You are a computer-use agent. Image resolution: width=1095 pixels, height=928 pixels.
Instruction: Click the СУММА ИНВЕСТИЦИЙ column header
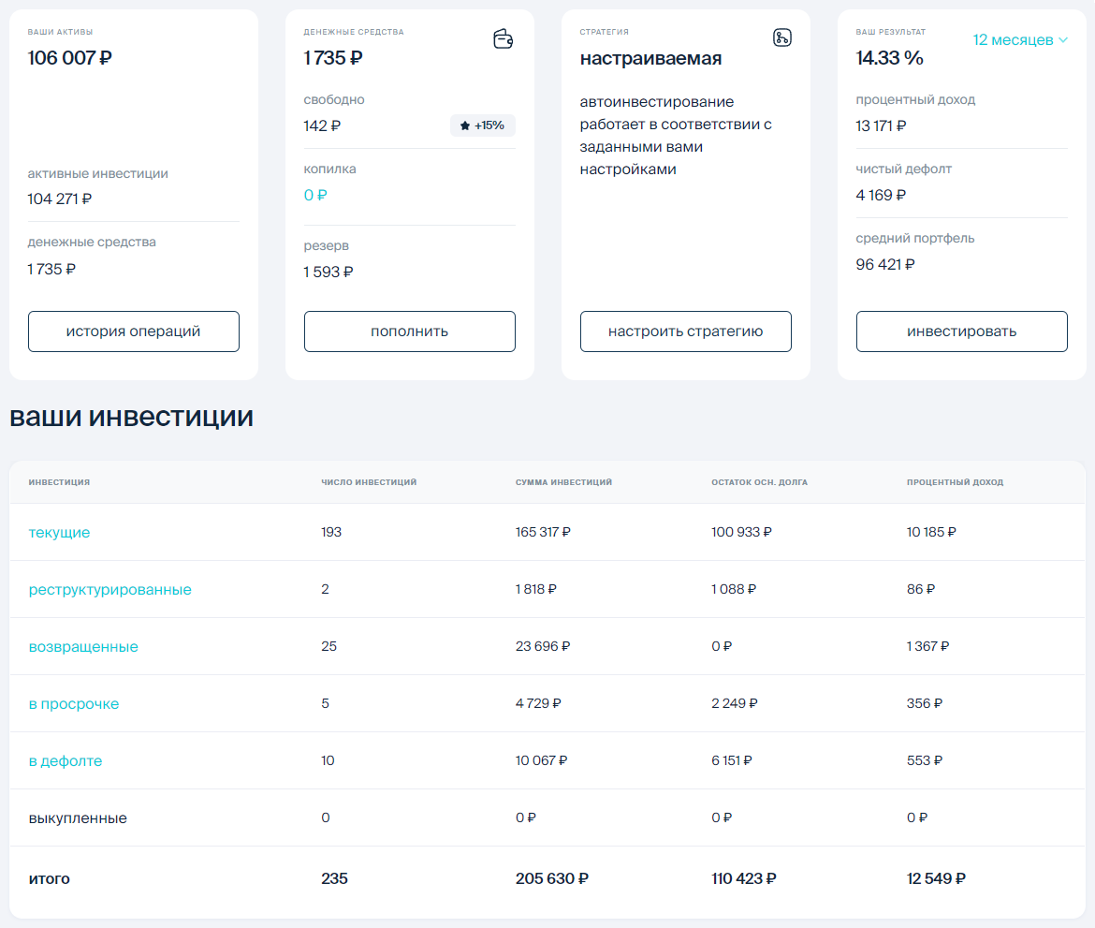click(562, 482)
